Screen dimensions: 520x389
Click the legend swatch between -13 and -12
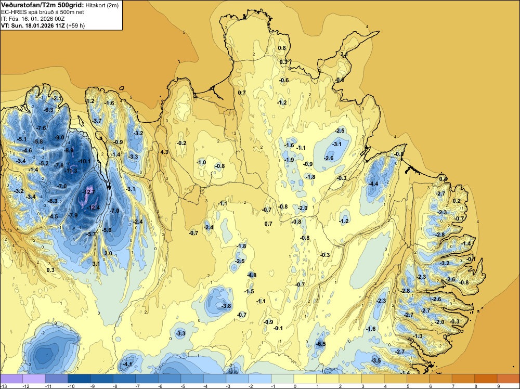(x=11, y=379)
